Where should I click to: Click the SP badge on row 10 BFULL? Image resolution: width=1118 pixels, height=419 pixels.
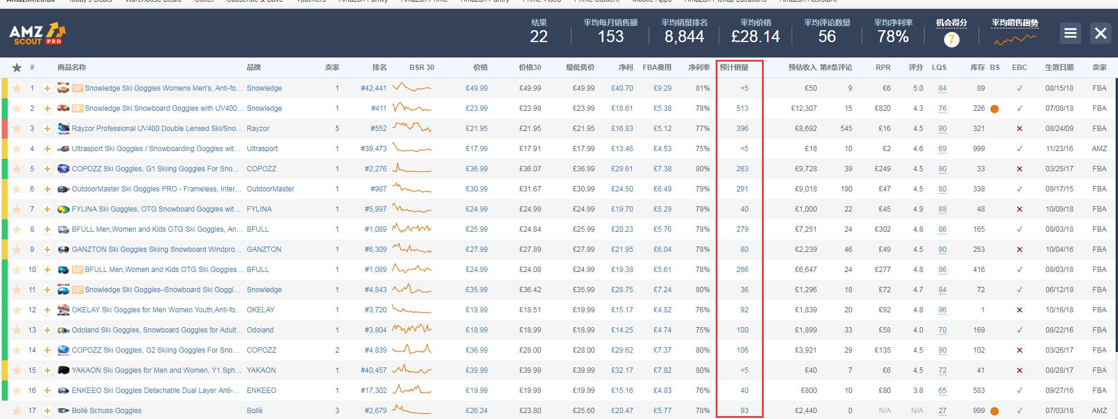pyautogui.click(x=77, y=270)
